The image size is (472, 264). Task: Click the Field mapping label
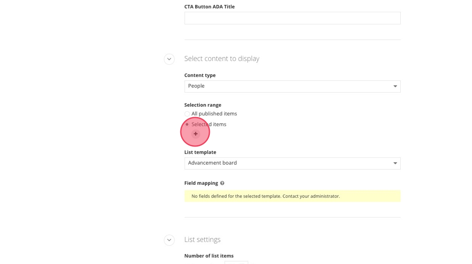coord(201,183)
